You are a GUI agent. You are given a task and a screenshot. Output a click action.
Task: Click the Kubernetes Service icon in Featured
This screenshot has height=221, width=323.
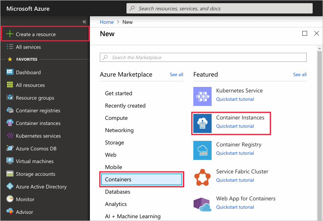[202, 96]
